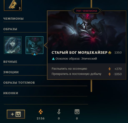Select the Old God Mordekaiser skin shard
The image size is (128, 123).
point(35,45)
